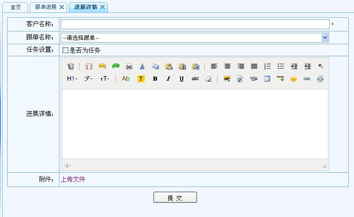Align text left
This screenshot has width=354, height=217.
click(x=214, y=66)
